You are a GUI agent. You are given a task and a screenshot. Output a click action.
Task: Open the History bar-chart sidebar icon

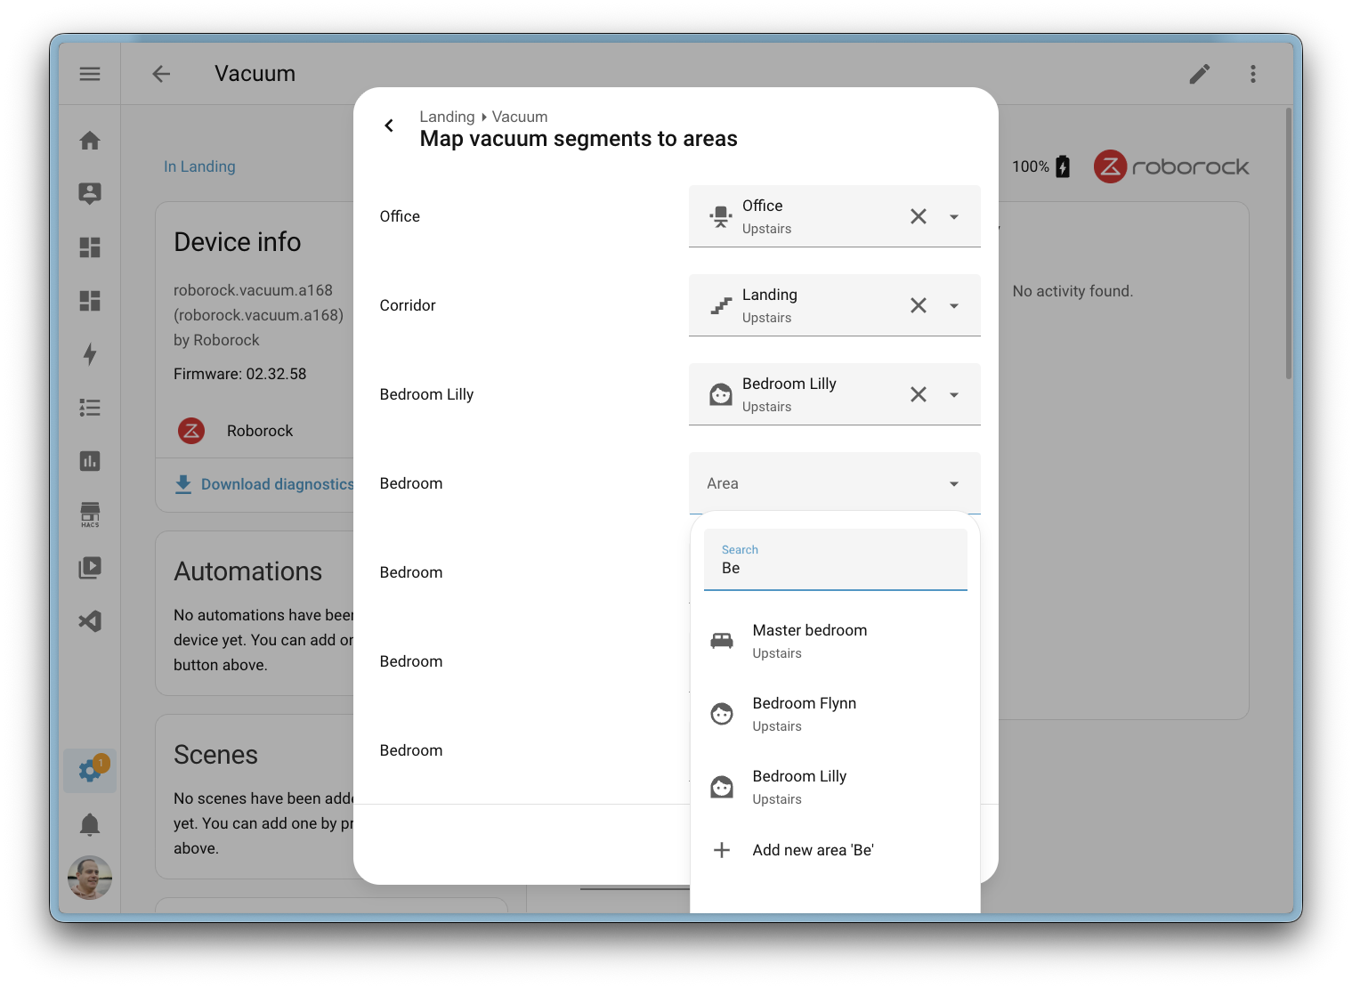click(89, 461)
